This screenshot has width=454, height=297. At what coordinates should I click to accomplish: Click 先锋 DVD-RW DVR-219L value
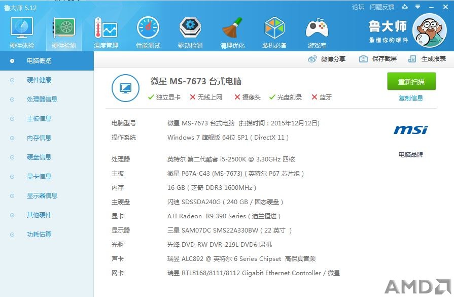coord(220,244)
